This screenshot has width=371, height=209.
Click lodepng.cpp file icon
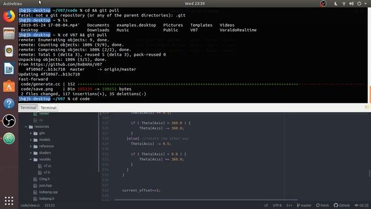35,192
